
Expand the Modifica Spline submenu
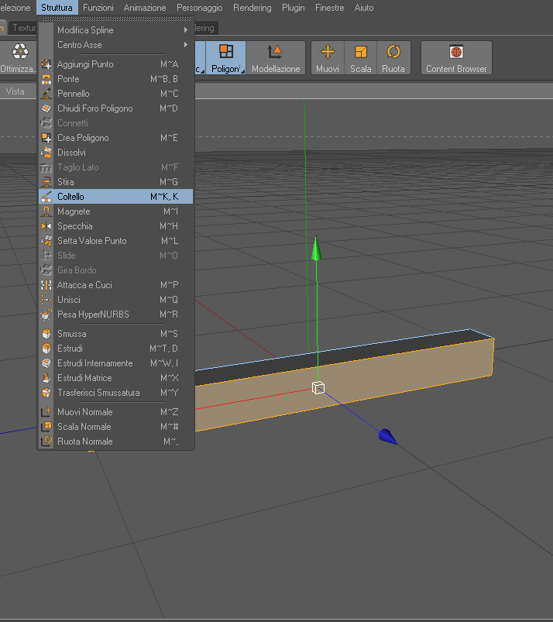coord(115,30)
